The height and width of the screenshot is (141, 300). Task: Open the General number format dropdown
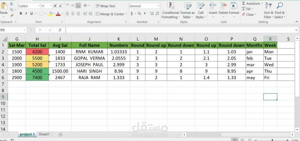point(158,6)
